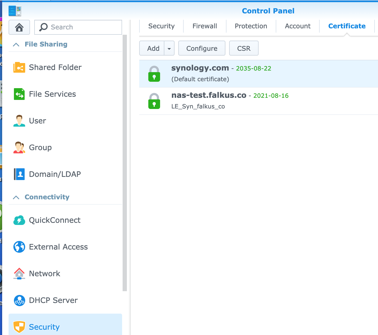378x335 pixels.
Task: Expand the Add button dropdown arrow
Action: 169,48
